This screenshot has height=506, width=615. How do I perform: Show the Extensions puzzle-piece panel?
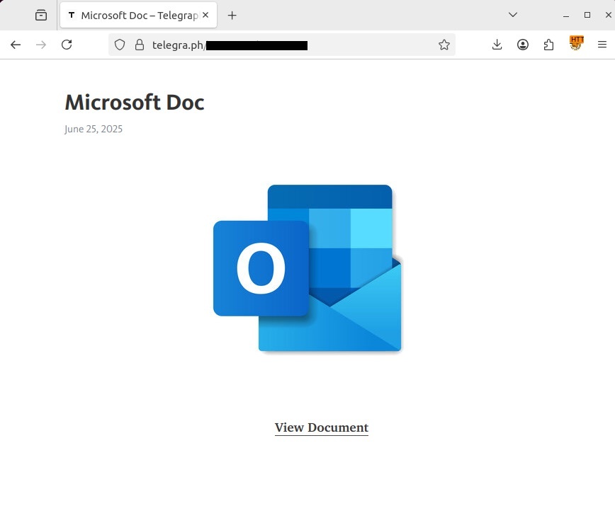[x=548, y=45]
